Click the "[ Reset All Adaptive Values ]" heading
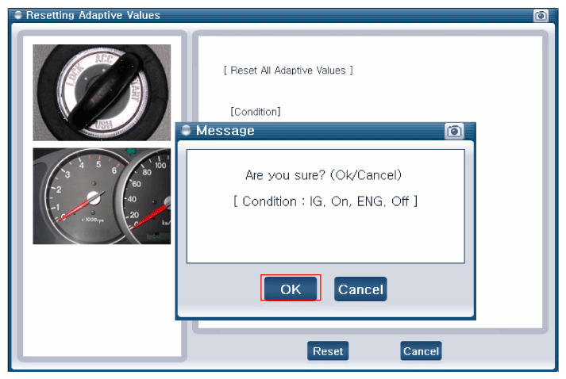The height and width of the screenshot is (379, 566). click(x=288, y=71)
